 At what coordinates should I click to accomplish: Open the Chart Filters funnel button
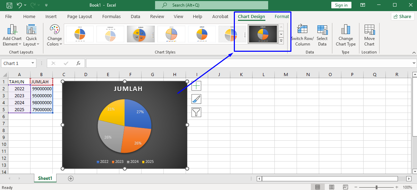click(196, 112)
